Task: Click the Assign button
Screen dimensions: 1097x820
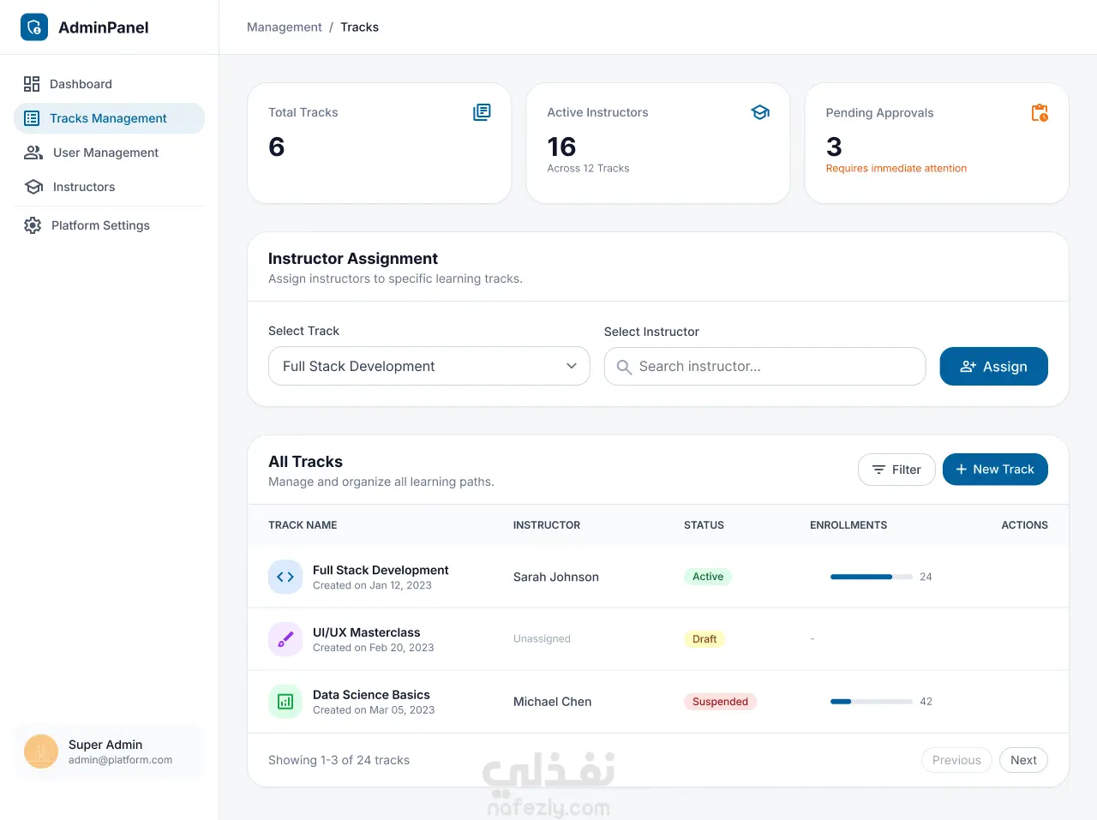Action: click(x=994, y=366)
